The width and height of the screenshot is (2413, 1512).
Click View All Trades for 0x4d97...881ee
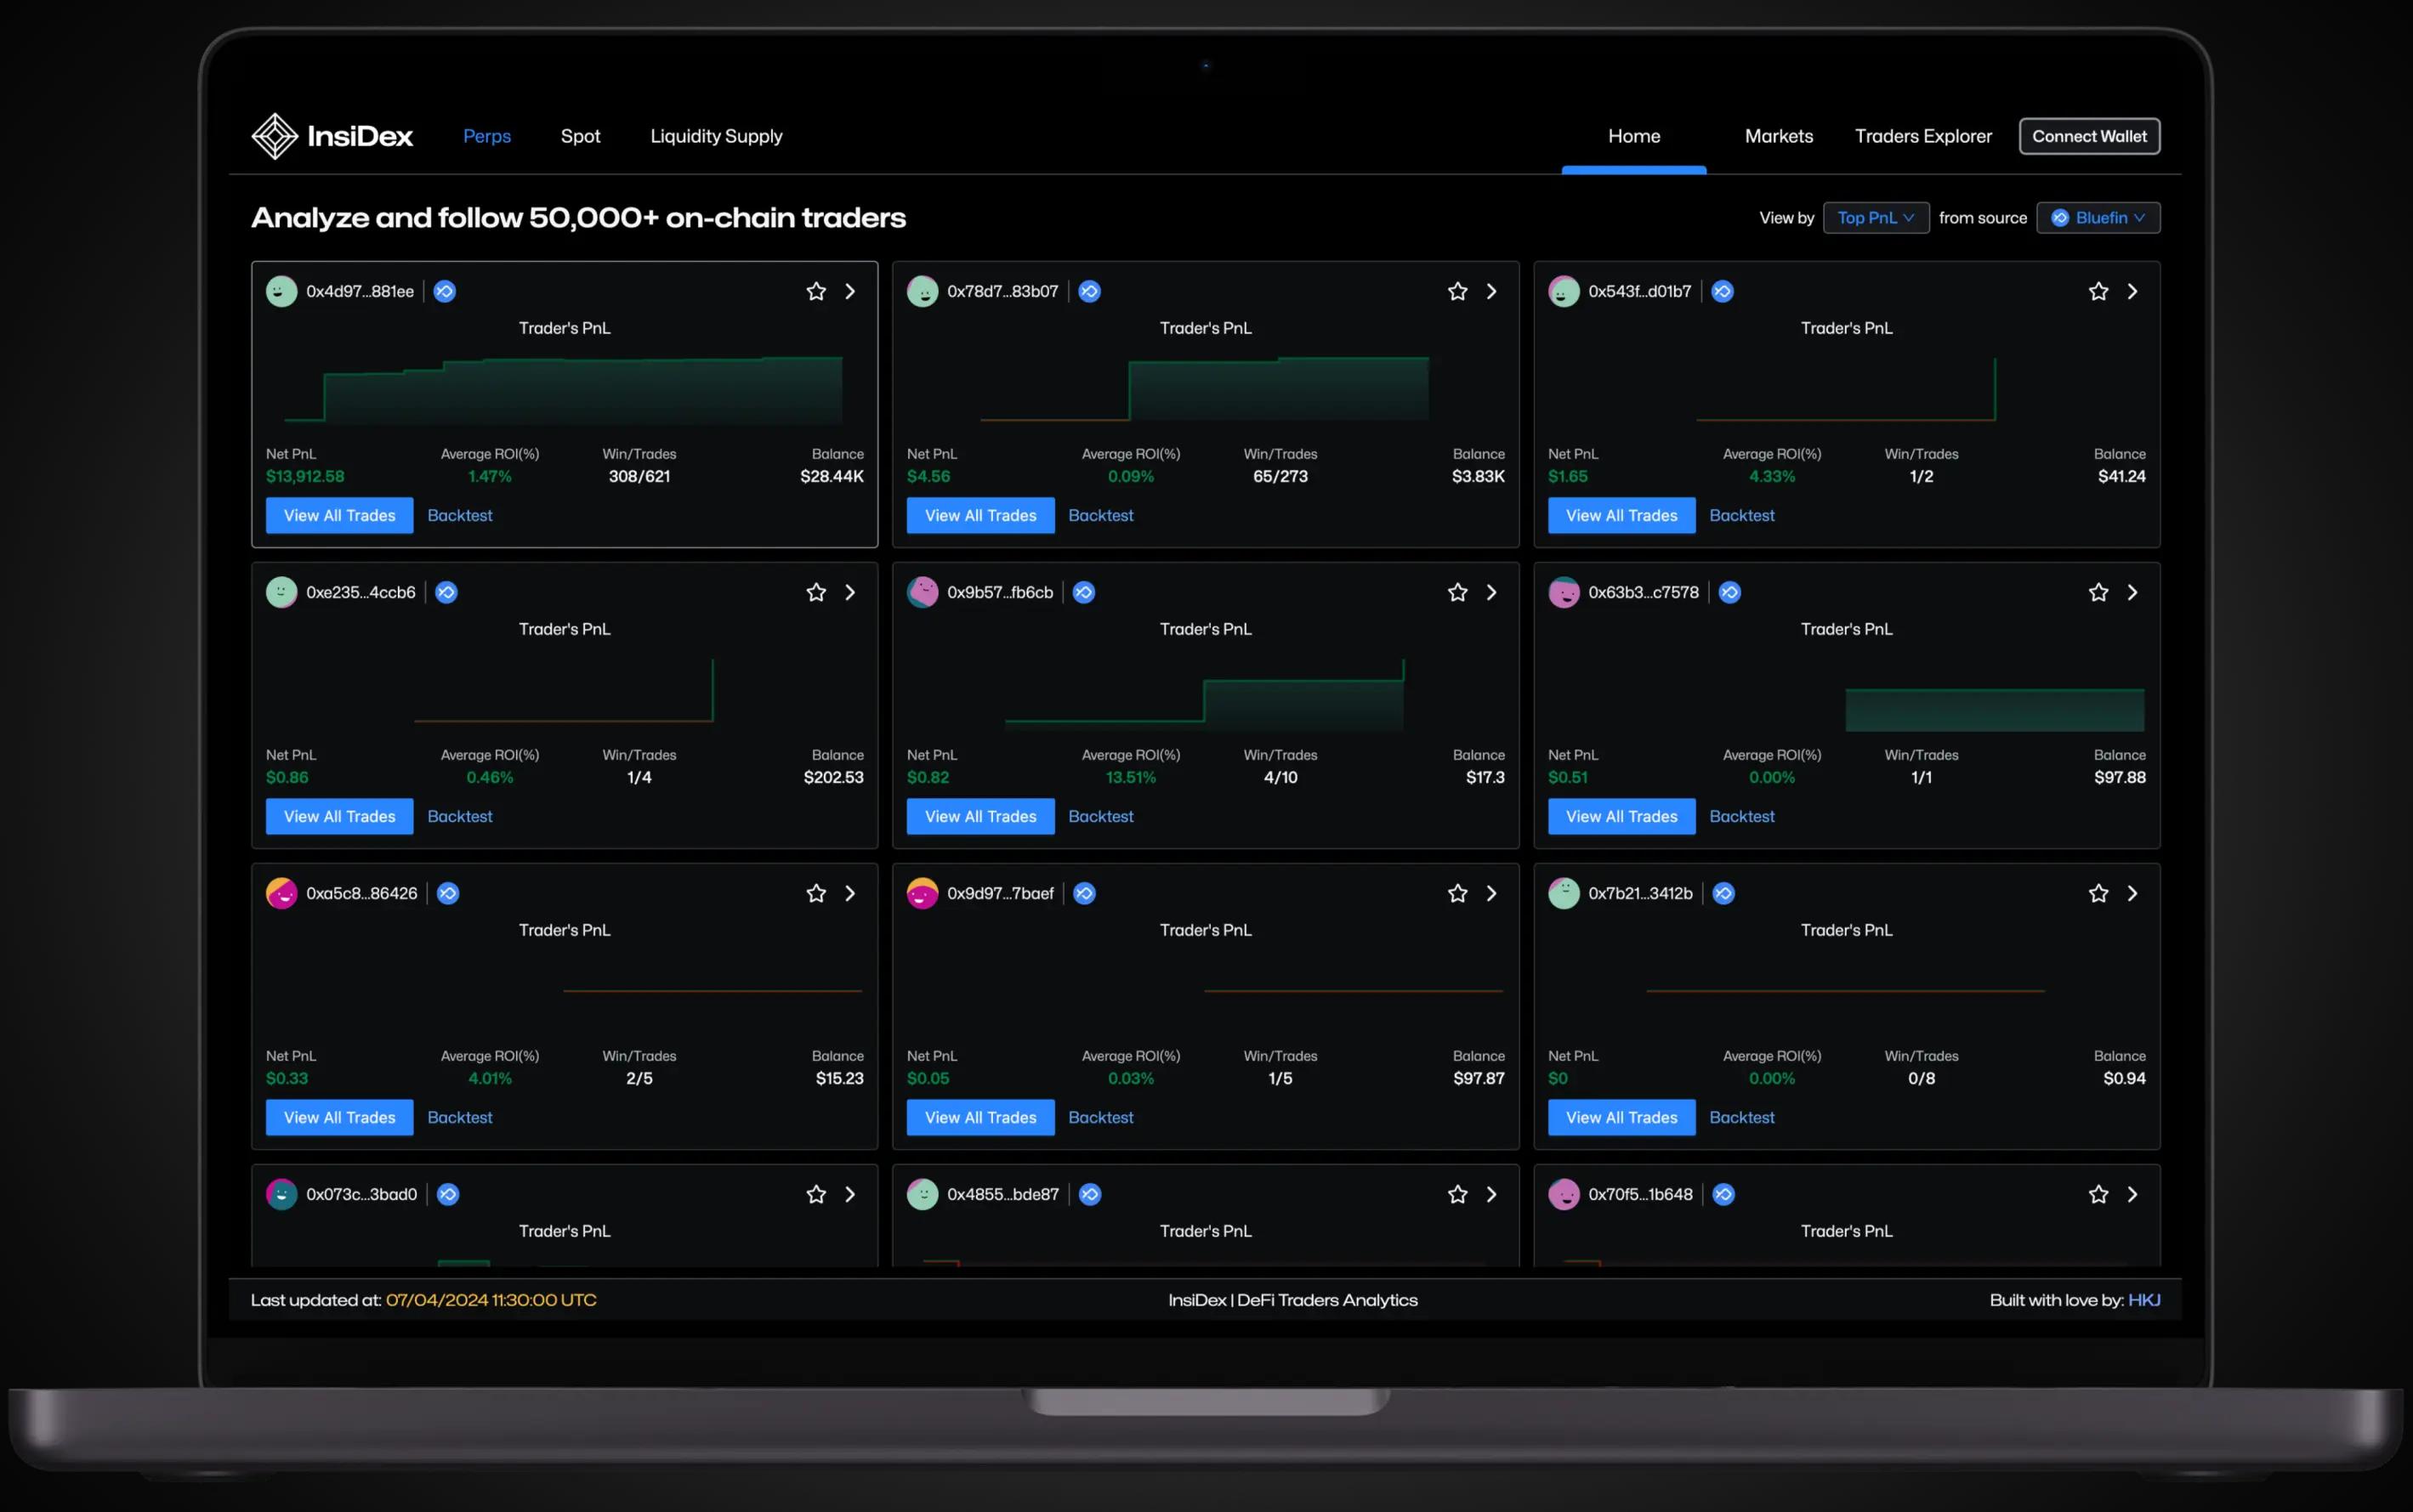(340, 514)
